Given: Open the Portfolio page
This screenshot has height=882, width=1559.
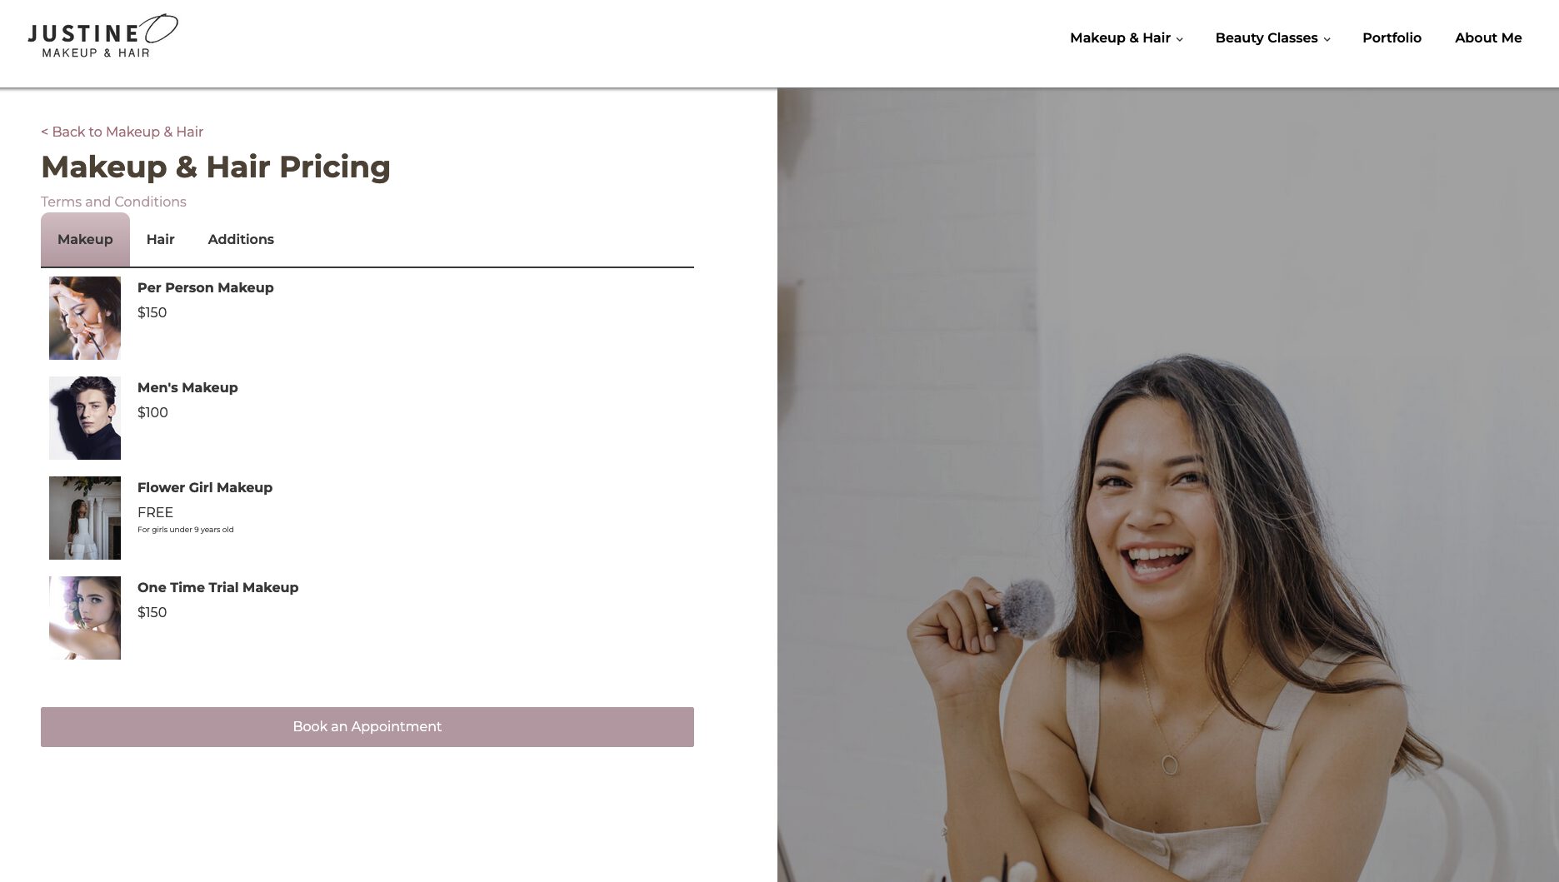Looking at the screenshot, I should (x=1392, y=37).
